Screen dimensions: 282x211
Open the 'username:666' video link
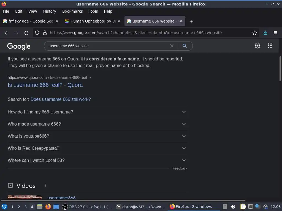click(61, 197)
